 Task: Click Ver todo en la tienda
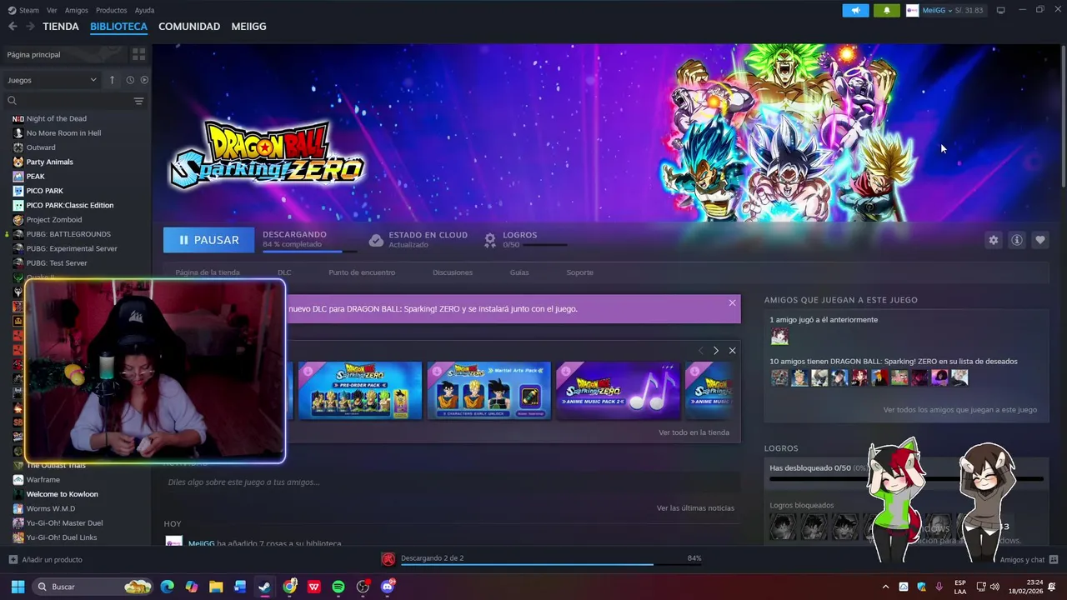point(694,432)
